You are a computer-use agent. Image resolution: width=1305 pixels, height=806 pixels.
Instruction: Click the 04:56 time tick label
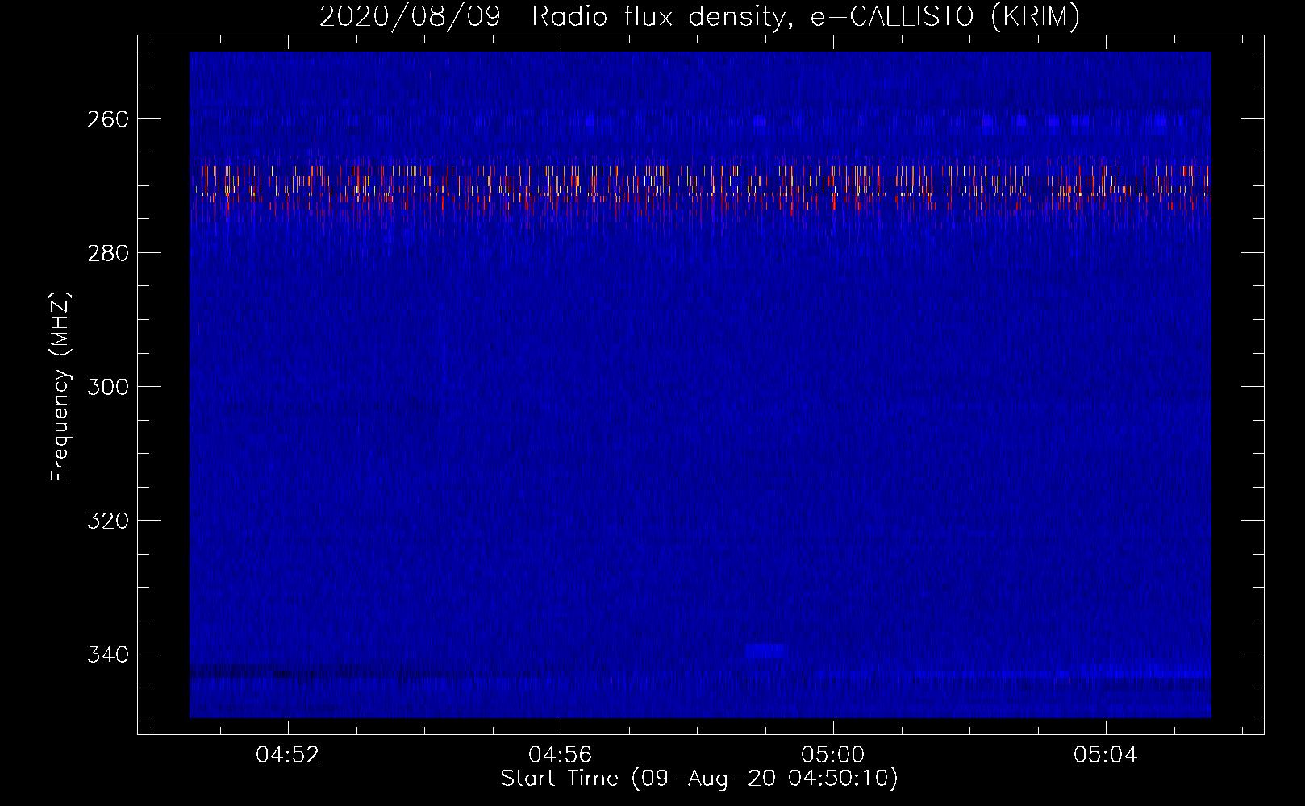(x=560, y=755)
